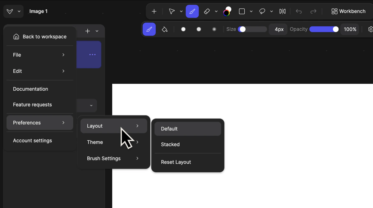Choose the Default layout
This screenshot has width=373, height=208.
click(188, 129)
